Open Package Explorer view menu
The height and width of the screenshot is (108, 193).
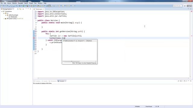click(x=26, y=9)
